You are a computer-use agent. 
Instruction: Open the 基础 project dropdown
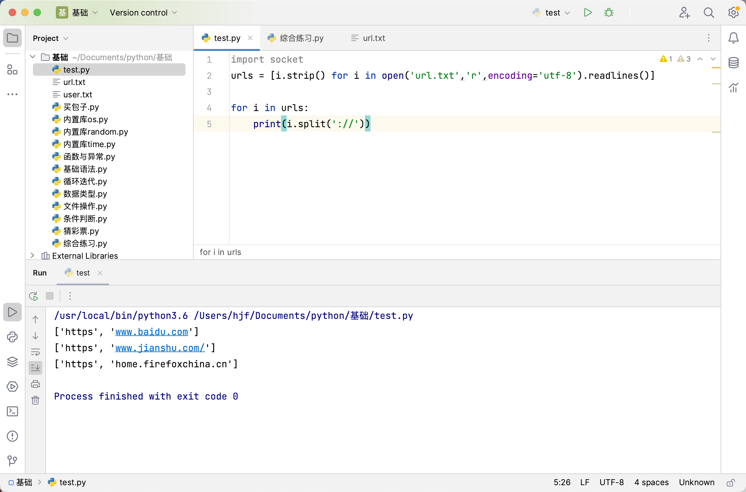[77, 12]
